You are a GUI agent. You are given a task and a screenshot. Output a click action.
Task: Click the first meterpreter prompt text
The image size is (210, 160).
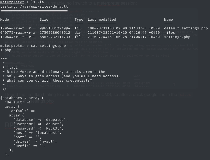12,2
